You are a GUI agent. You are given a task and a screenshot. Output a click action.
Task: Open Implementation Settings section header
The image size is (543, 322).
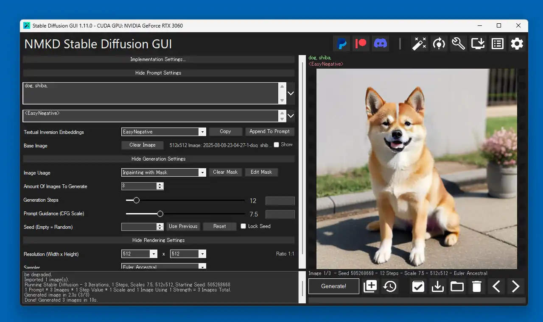158,59
